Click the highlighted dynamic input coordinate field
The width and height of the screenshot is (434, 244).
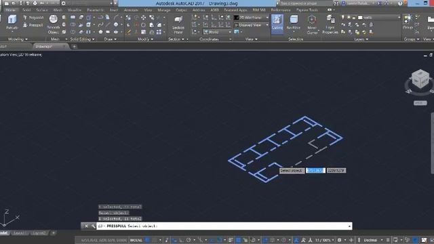pyautogui.click(x=315, y=170)
